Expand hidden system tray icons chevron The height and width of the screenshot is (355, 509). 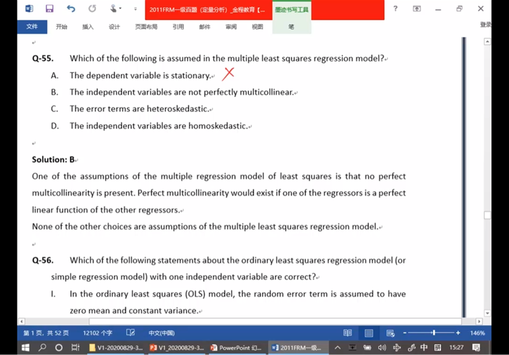click(x=338, y=347)
